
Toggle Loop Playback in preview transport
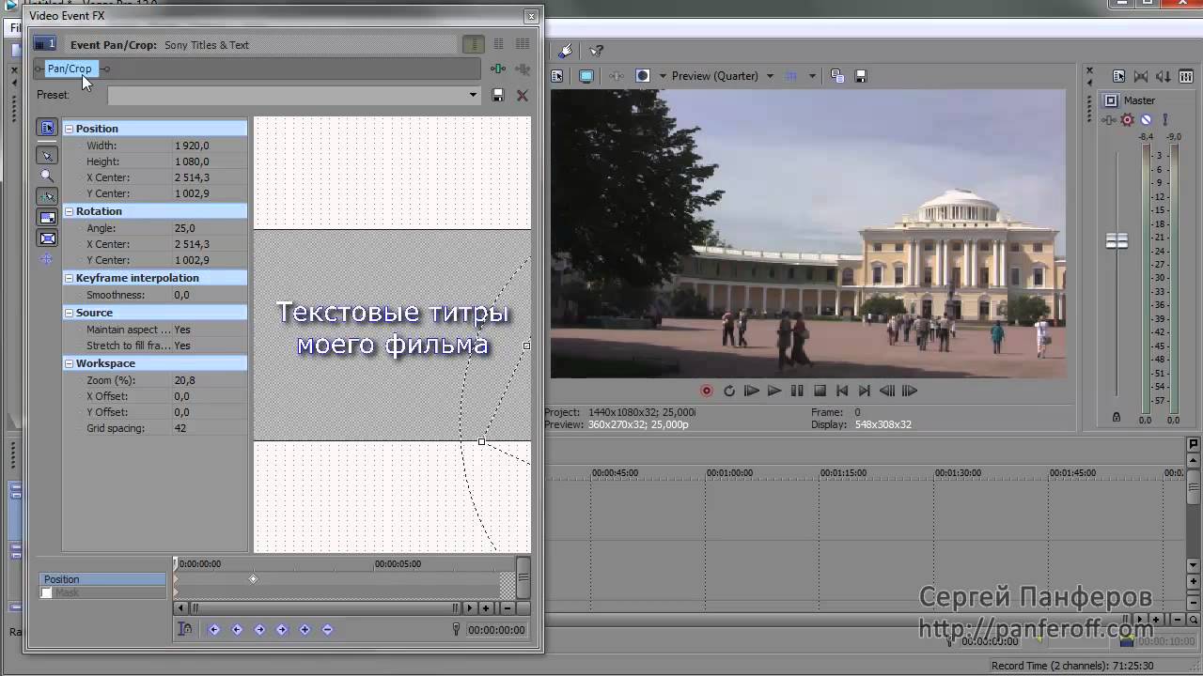click(729, 391)
